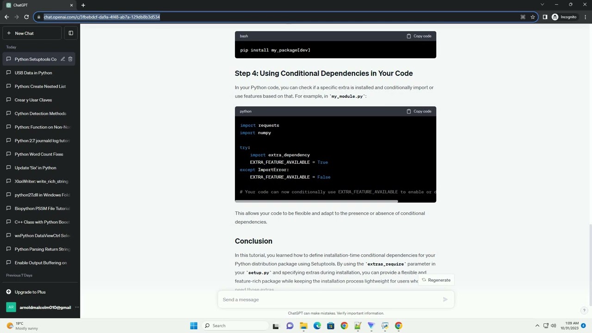Open Chrome three-dot menu

pyautogui.click(x=585, y=17)
